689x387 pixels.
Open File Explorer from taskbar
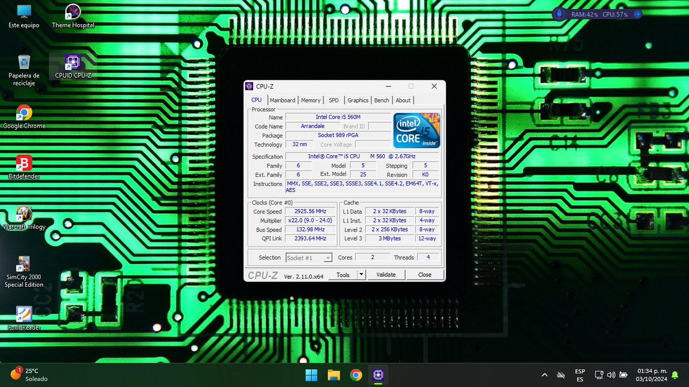334,375
